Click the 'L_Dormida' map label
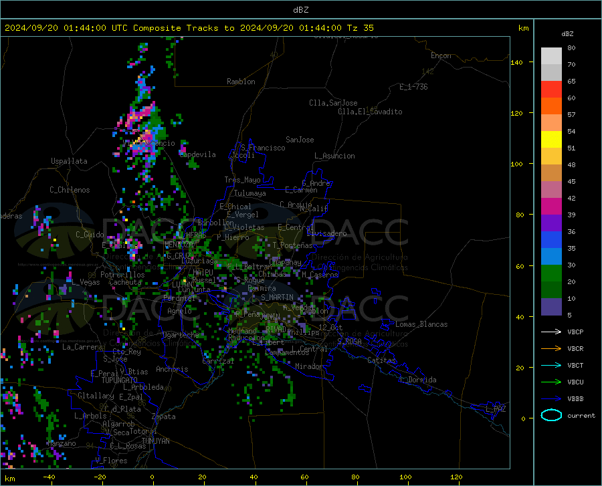 (x=417, y=380)
